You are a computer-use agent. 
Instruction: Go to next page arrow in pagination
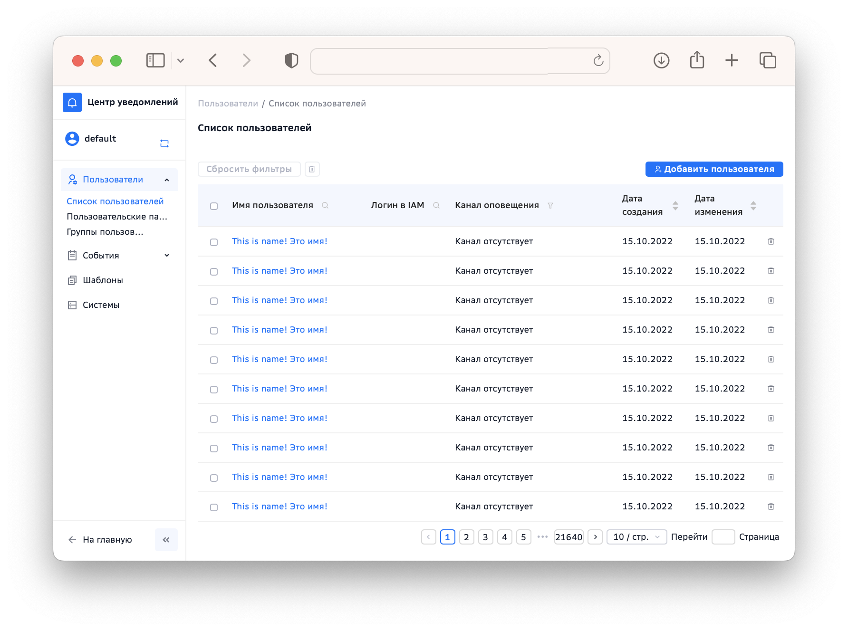pyautogui.click(x=595, y=537)
